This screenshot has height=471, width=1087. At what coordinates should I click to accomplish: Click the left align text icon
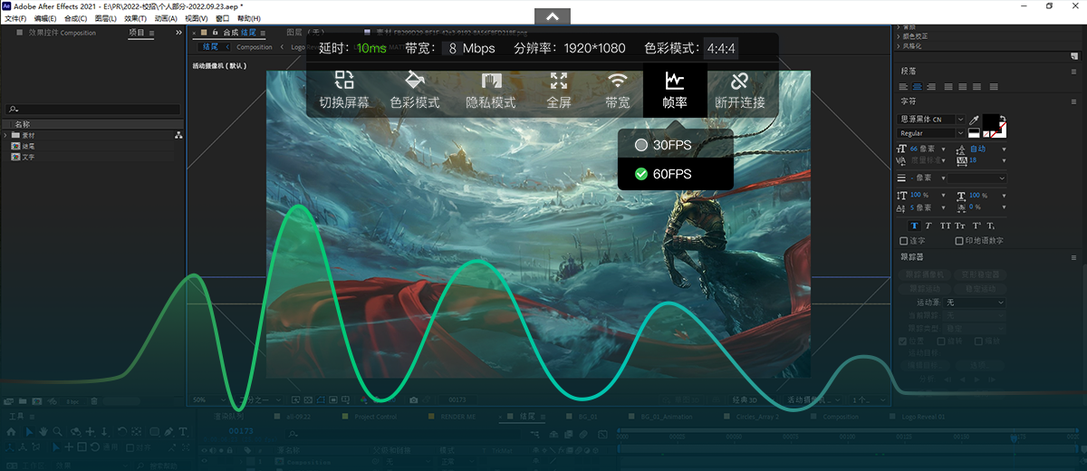(903, 87)
